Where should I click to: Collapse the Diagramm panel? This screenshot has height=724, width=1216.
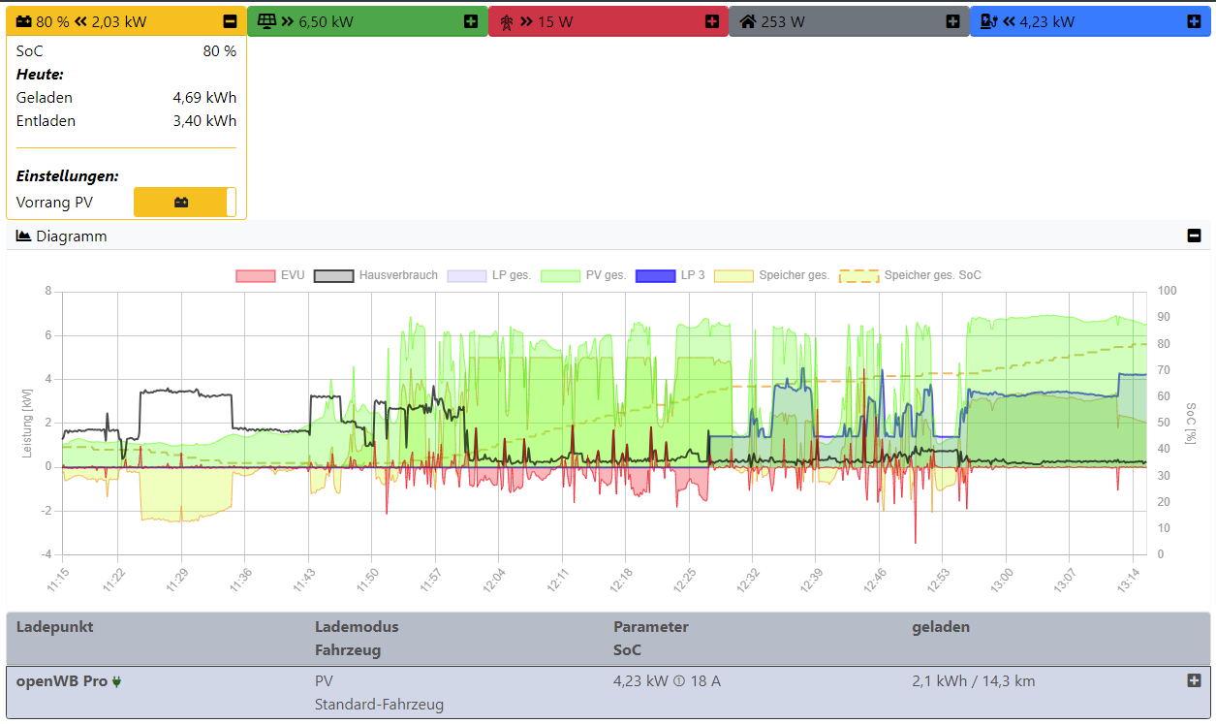tap(1194, 236)
